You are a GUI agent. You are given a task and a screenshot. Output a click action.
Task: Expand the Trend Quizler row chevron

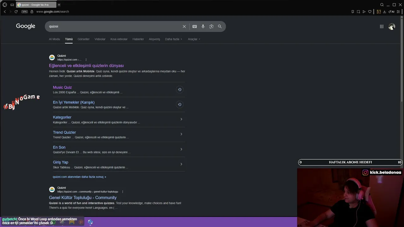tap(181, 134)
